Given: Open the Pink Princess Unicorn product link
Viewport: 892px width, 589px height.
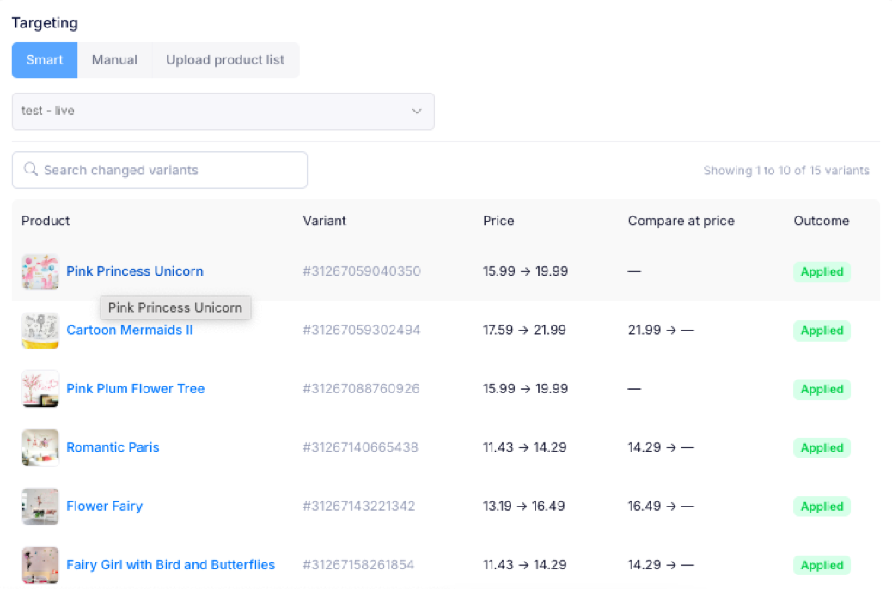Looking at the screenshot, I should [135, 271].
